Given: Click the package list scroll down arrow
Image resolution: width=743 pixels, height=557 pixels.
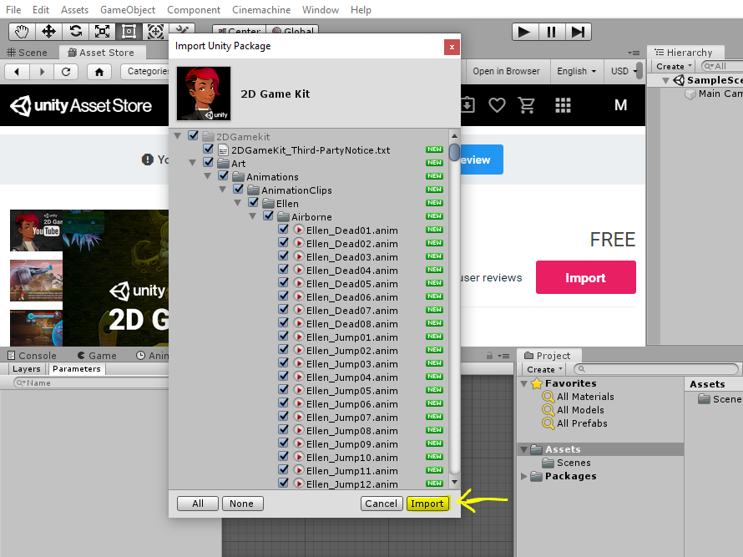Looking at the screenshot, I should (454, 482).
